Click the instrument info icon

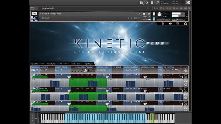point(149,14)
